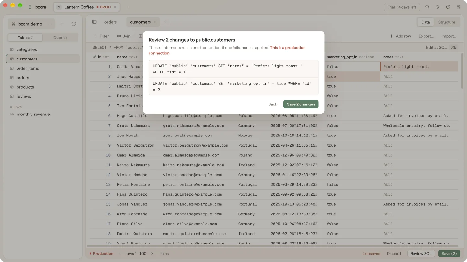Click Add row

[401, 36]
